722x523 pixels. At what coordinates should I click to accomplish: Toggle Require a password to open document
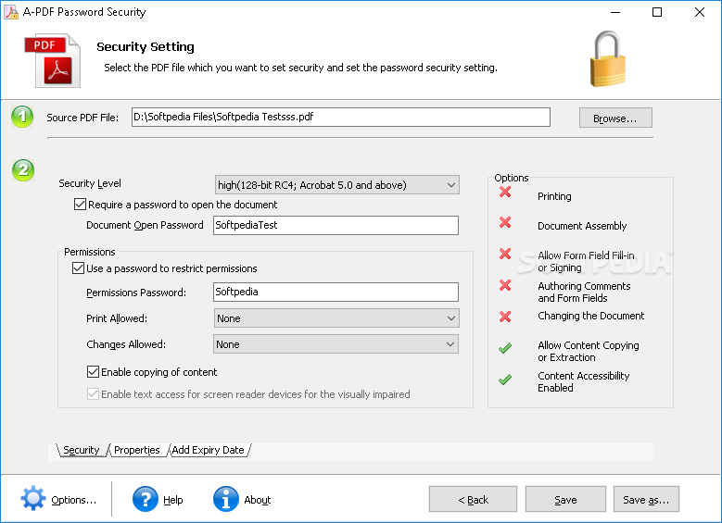point(80,205)
